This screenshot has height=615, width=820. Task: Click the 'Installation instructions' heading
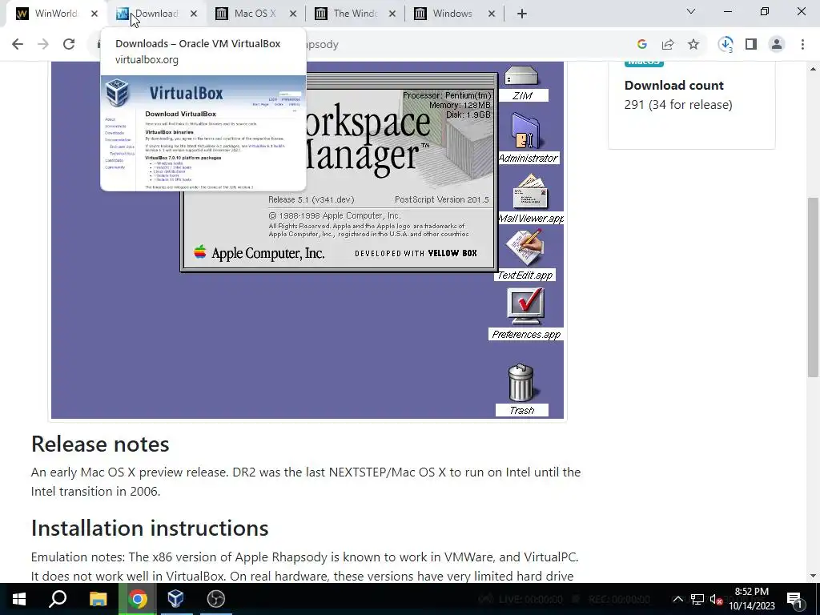[x=150, y=528]
